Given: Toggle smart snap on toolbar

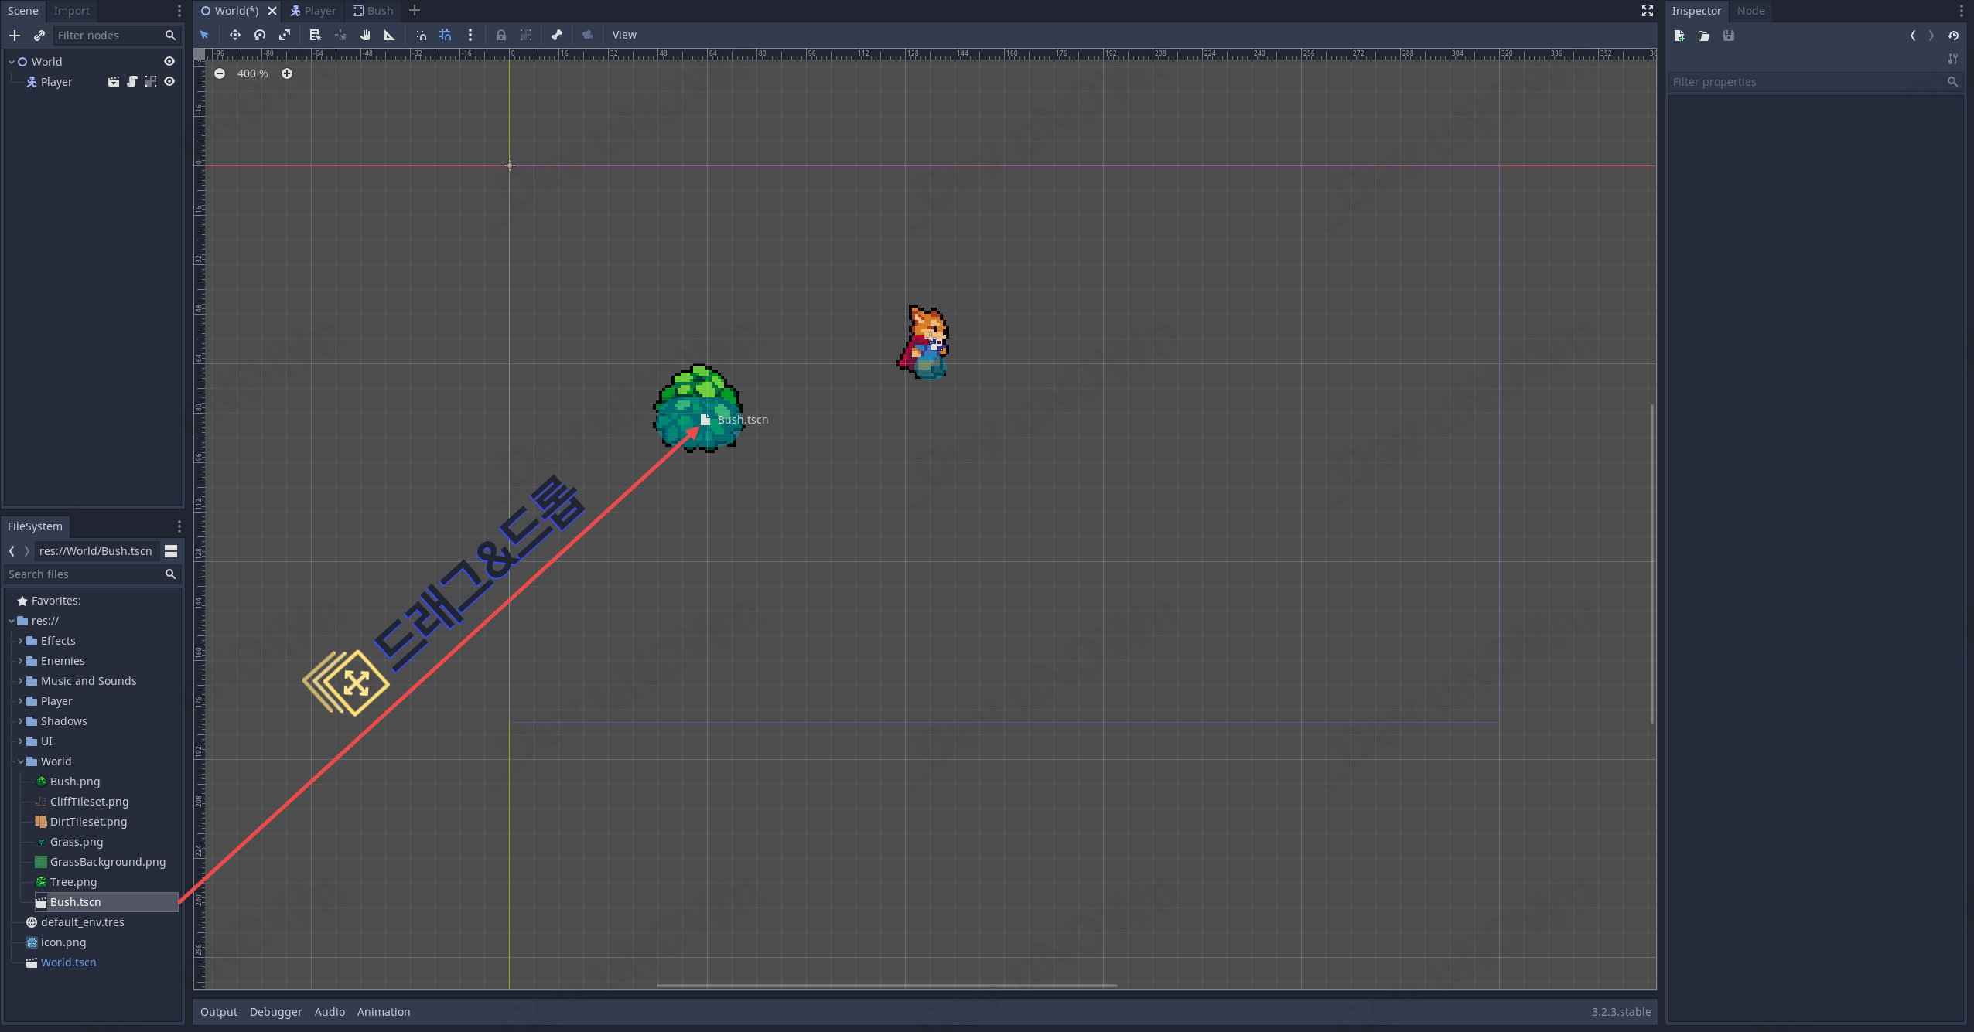Looking at the screenshot, I should tap(421, 35).
